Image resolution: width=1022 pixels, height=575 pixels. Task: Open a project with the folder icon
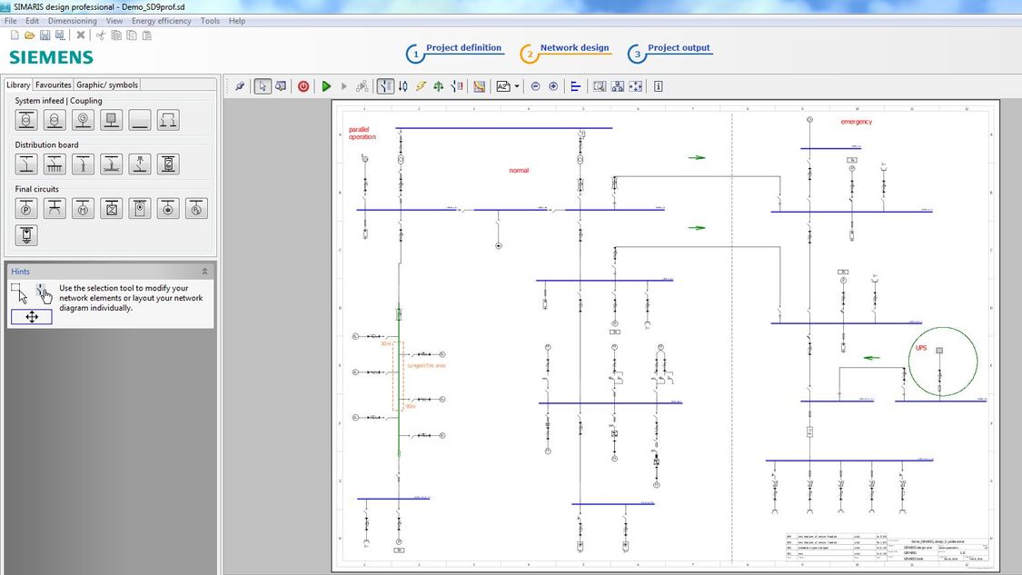point(29,35)
